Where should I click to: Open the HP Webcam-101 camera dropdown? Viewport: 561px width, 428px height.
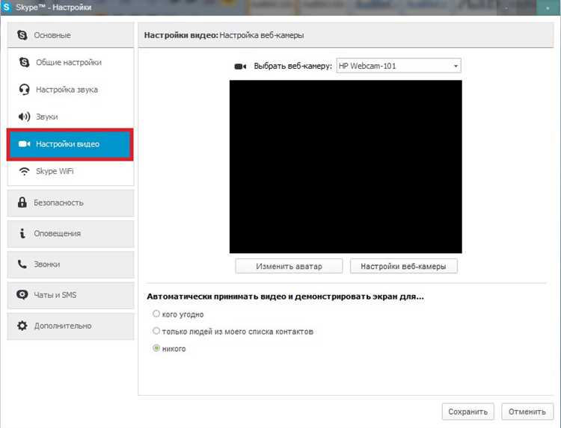pos(399,66)
